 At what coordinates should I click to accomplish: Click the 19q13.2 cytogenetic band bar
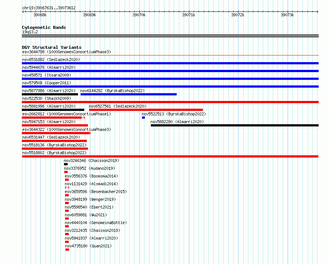coord(170,36)
